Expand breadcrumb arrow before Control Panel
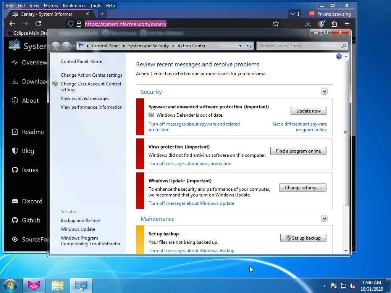Viewport: 391px width, 293px height. pos(88,46)
